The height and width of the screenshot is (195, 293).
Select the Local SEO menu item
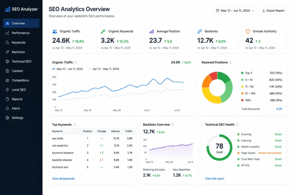21,90
